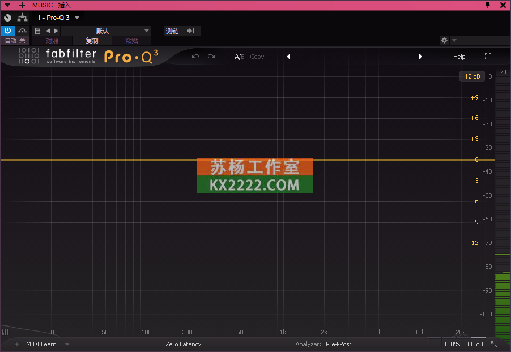Open the Help menu
511x352 pixels.
point(459,57)
